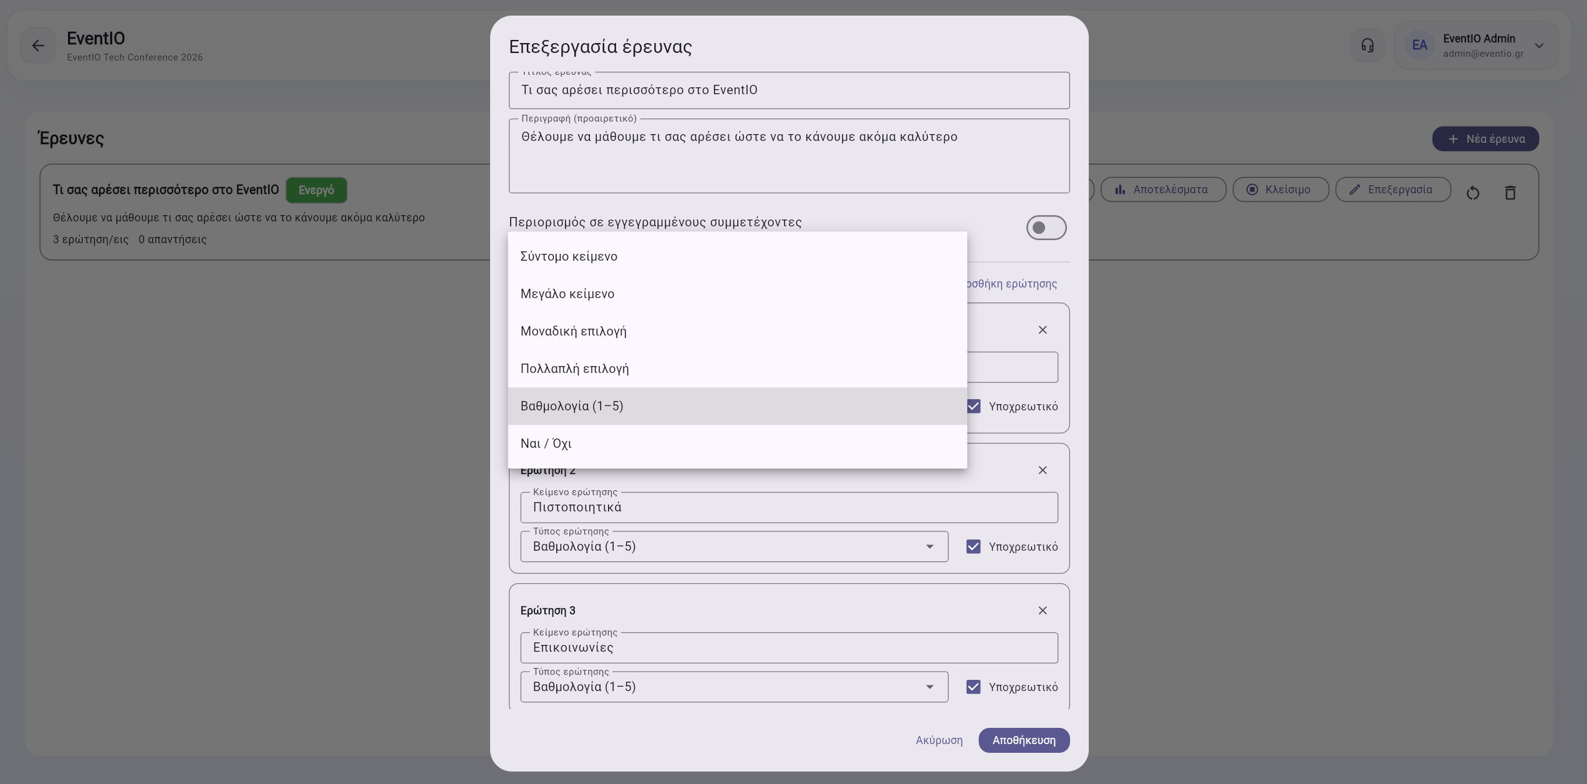Pick Ναι / Όχι option
The width and height of the screenshot is (1587, 784).
coord(738,444)
